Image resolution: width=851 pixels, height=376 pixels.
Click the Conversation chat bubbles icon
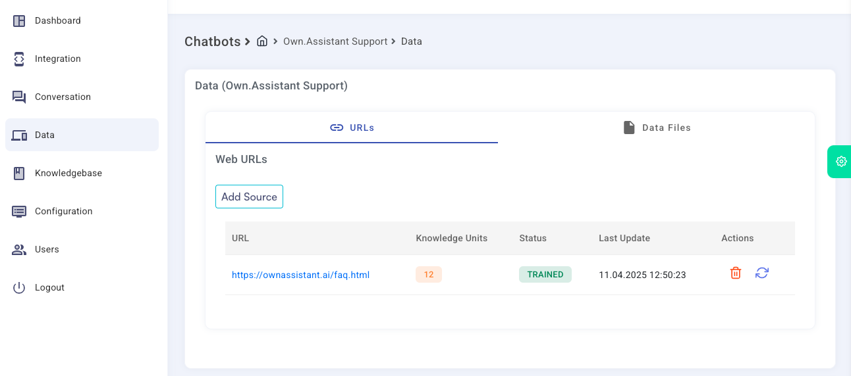[19, 97]
